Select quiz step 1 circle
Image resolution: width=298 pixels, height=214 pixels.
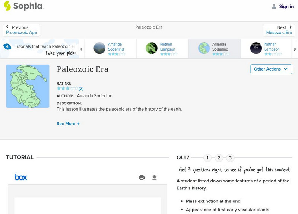pos(207,158)
